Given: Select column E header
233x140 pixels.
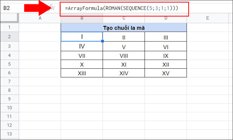Looking at the screenshot, I should tap(208, 18).
